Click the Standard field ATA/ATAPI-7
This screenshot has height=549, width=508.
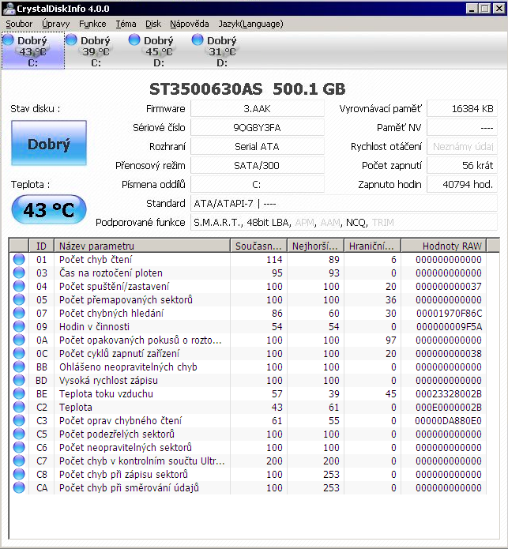[344, 204]
